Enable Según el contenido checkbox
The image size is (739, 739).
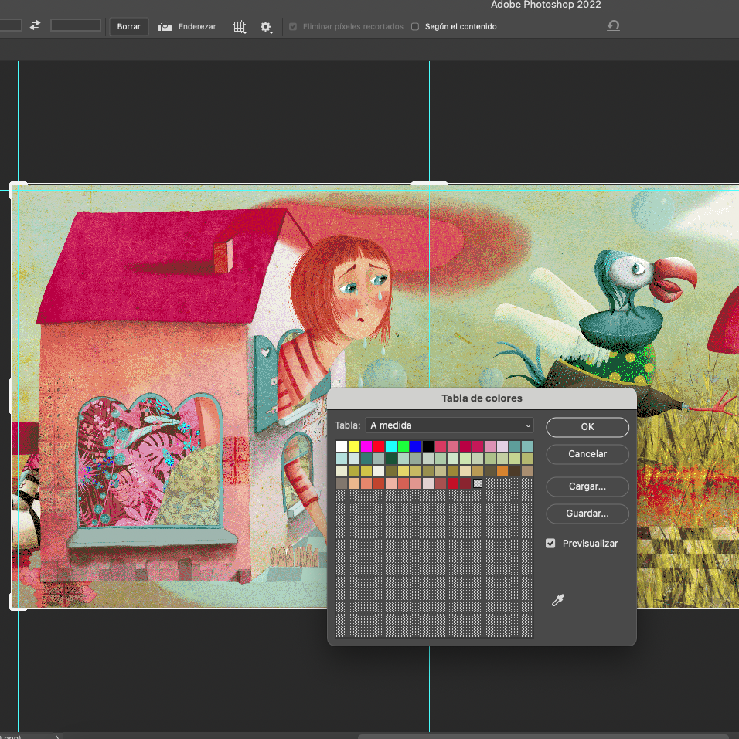click(x=415, y=27)
